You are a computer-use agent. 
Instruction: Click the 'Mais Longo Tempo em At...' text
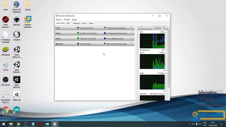(x=117, y=33)
